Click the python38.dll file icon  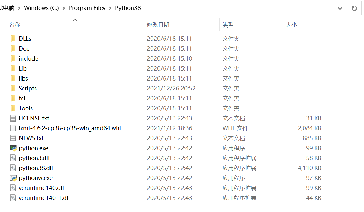tap(13, 168)
